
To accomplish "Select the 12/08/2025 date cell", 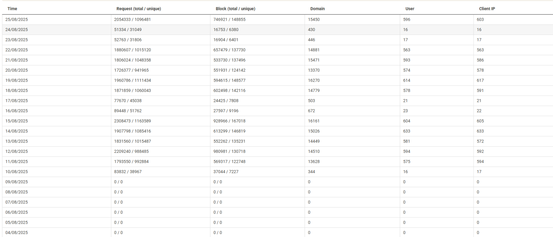I will click(17, 151).
